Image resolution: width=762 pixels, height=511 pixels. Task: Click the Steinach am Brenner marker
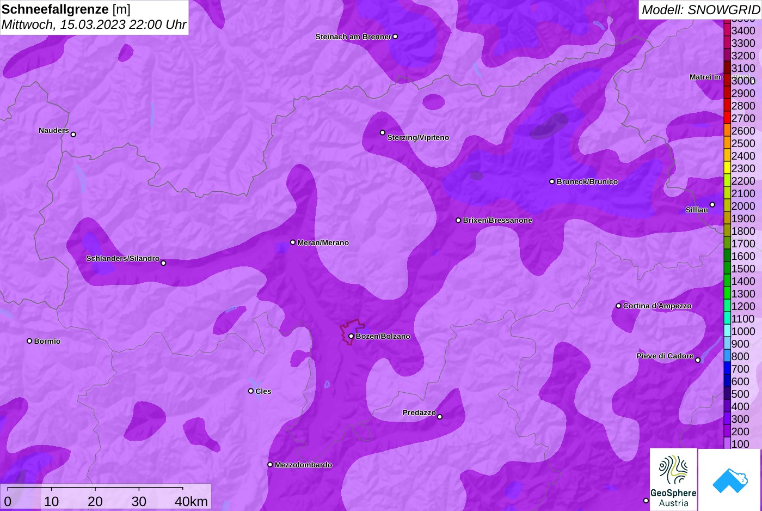click(395, 36)
